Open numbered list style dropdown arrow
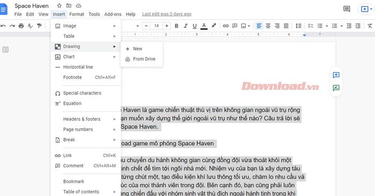Screen dimensions: 375x196 [x=342, y=26]
